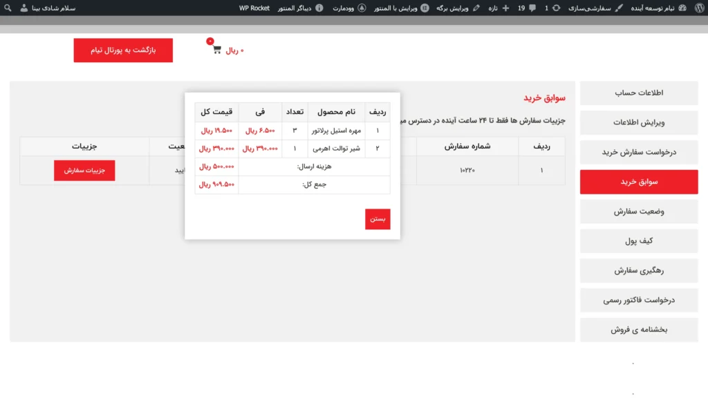The height and width of the screenshot is (403, 708).
Task: Open درخواست سفارش خرید in the sidebar
Action: [639, 152]
